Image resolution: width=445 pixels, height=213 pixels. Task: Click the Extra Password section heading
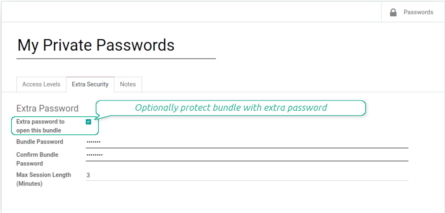click(47, 108)
